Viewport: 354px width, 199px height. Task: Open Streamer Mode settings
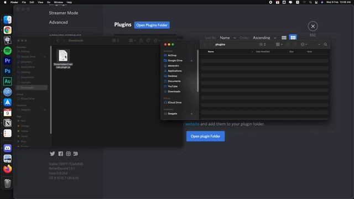[64, 13]
